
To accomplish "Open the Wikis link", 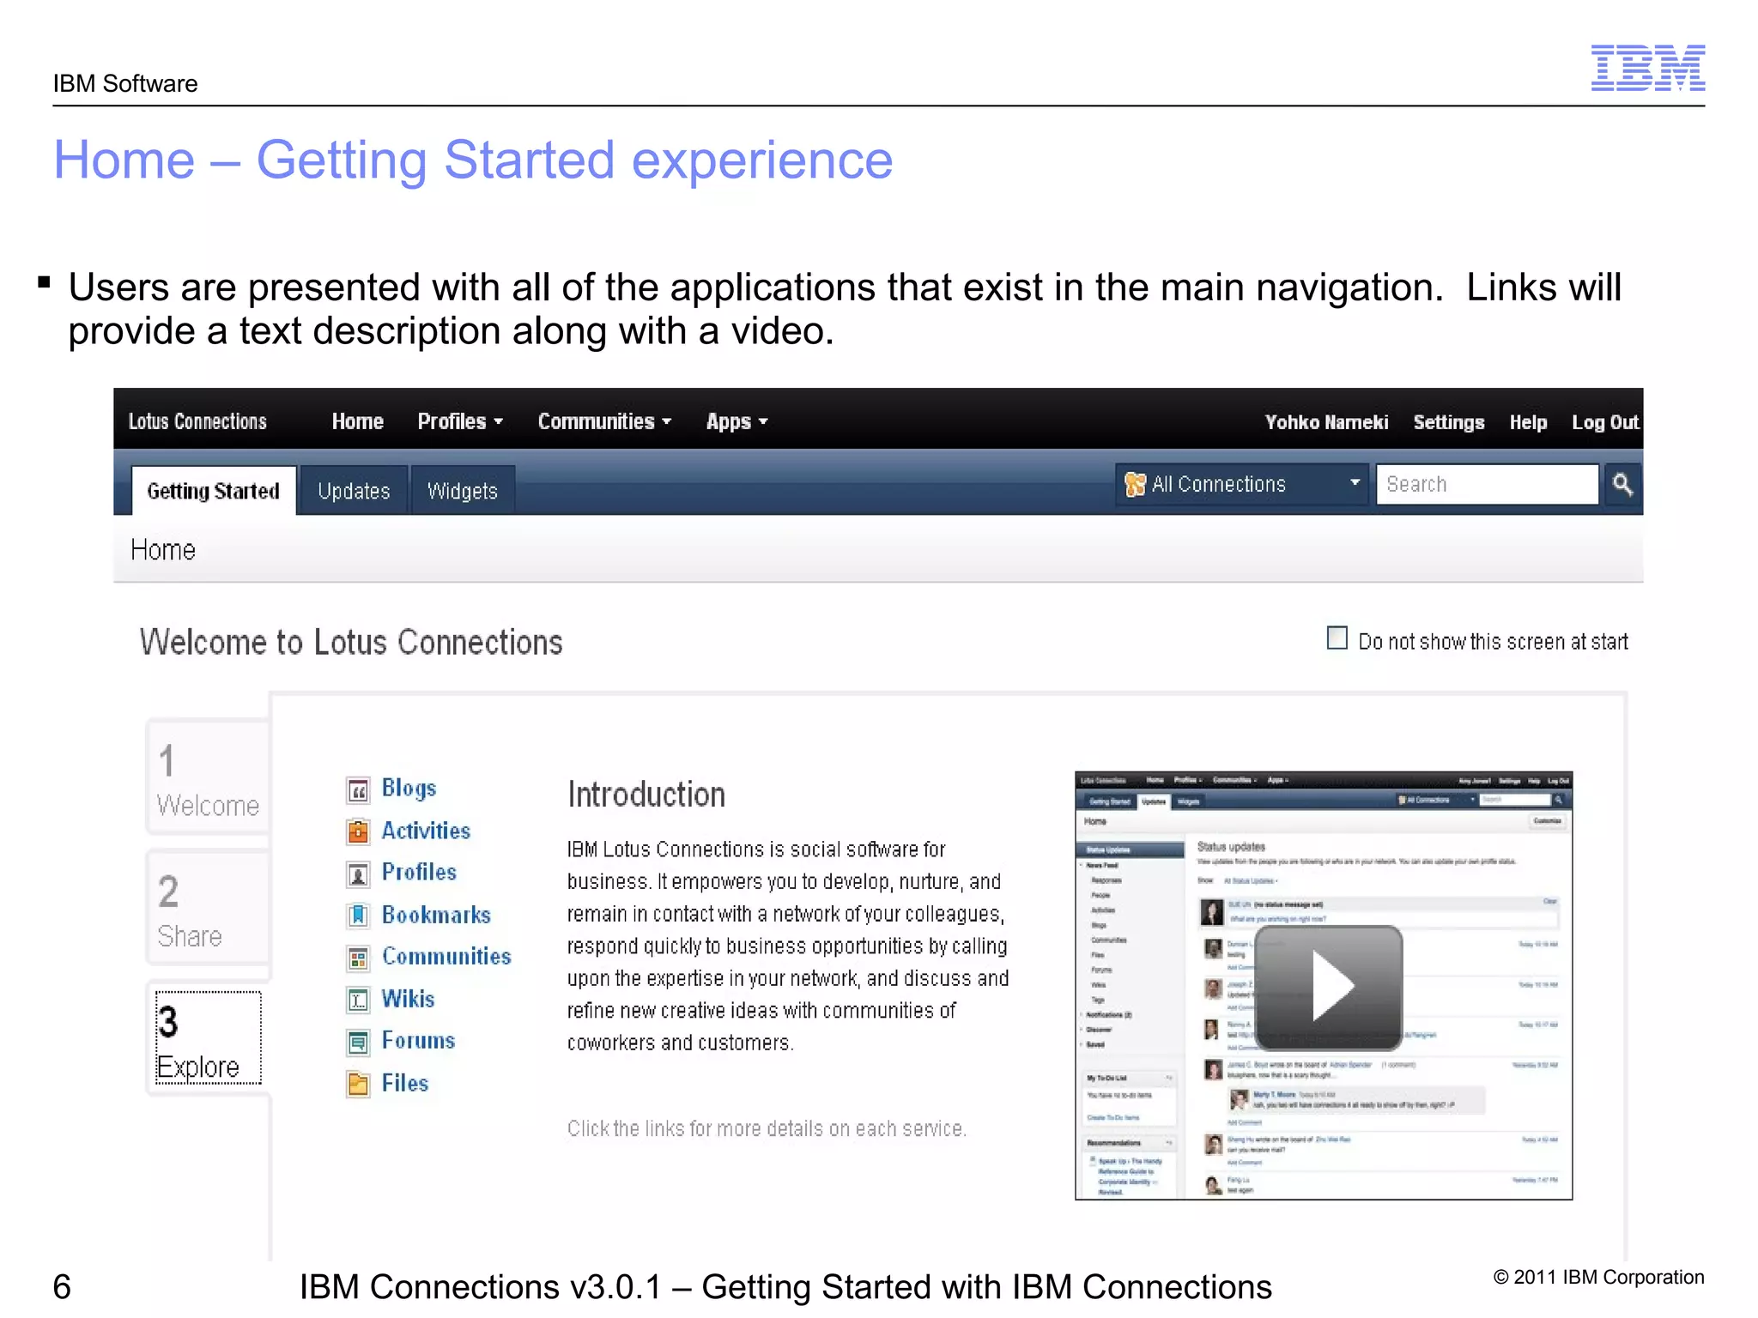I will point(408,999).
